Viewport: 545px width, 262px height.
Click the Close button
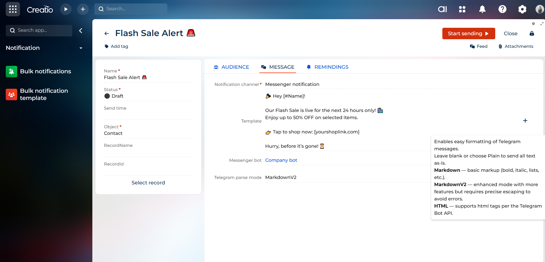510,34
